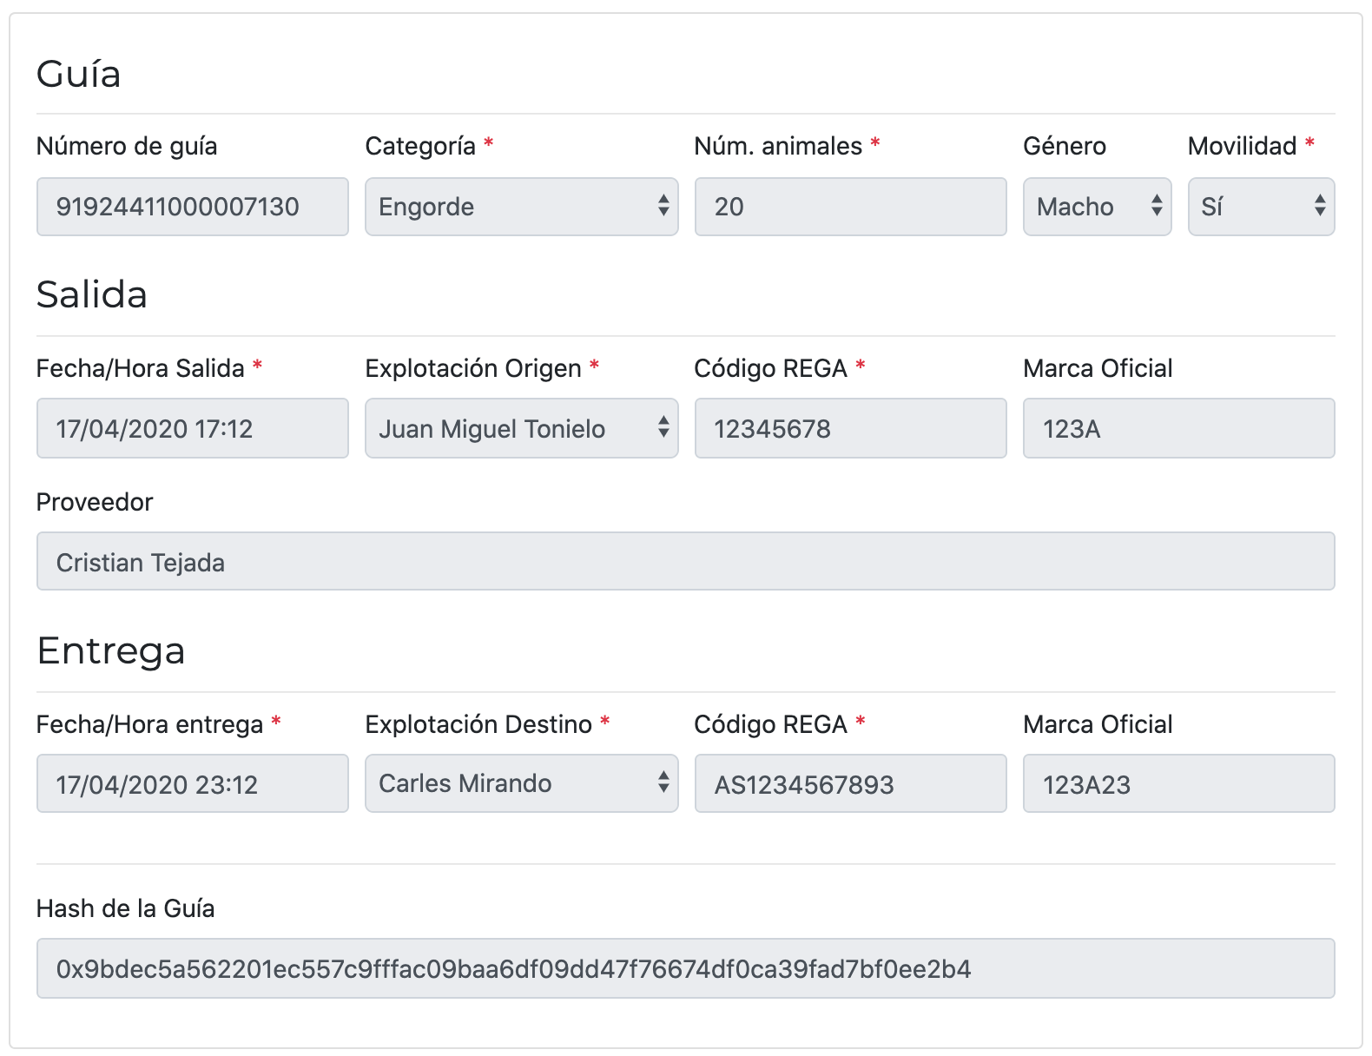
Task: Click the up-down arrows on Categoría select
Action: [x=663, y=206]
